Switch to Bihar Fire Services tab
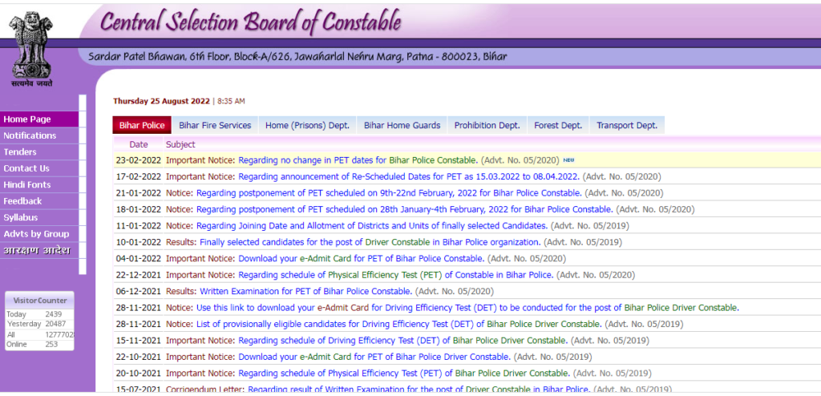The height and width of the screenshot is (396, 821). click(215, 125)
